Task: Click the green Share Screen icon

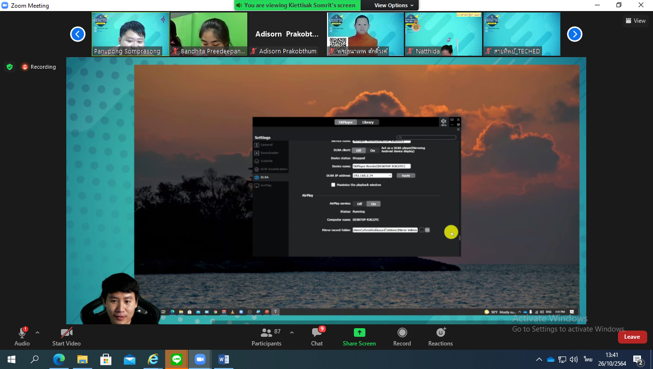Action: point(359,332)
